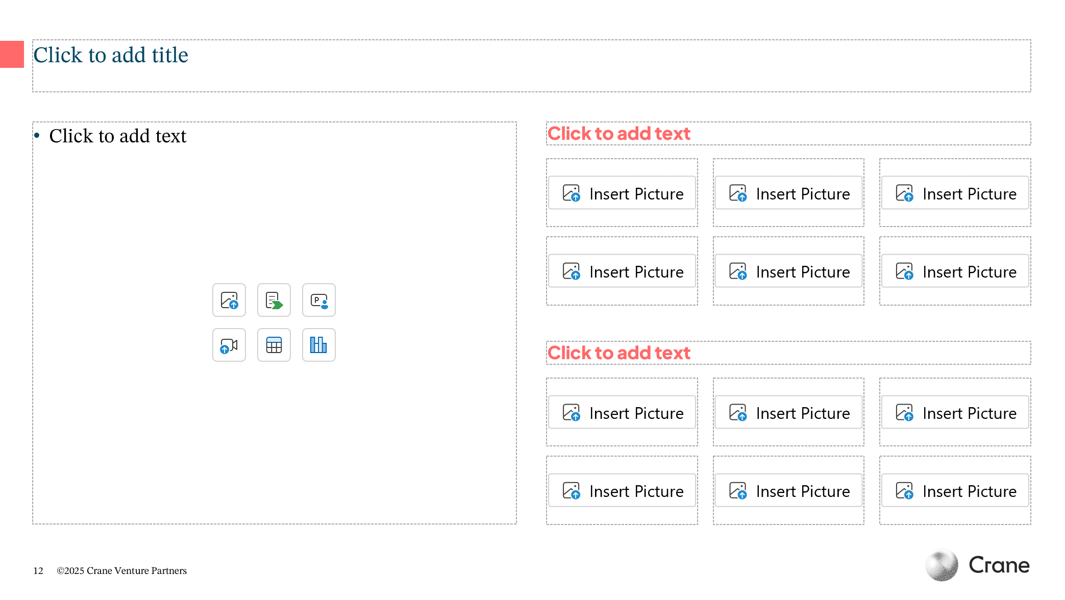Click Insert Picture in the upper grid's top-left cell
This screenshot has width=1065, height=600.
coord(622,193)
